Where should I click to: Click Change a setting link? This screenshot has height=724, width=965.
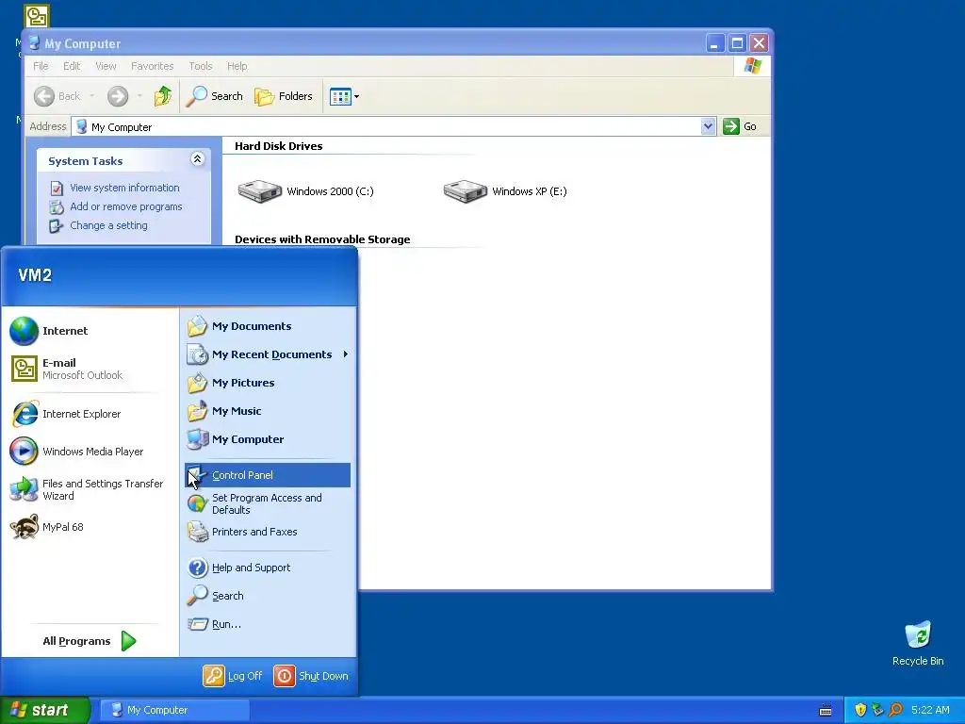click(109, 225)
